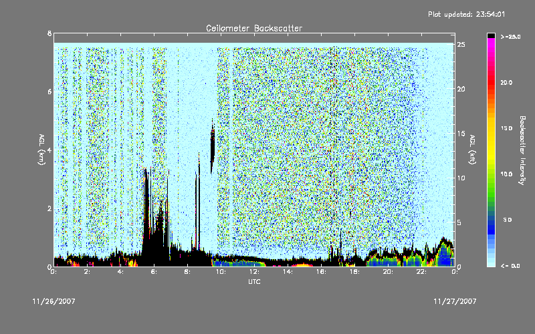The height and width of the screenshot is (334, 535).
Task: Click the 12: hour tick on UTC axis
Action: click(x=254, y=272)
